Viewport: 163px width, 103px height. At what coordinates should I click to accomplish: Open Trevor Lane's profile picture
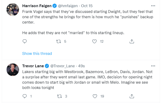(12, 70)
